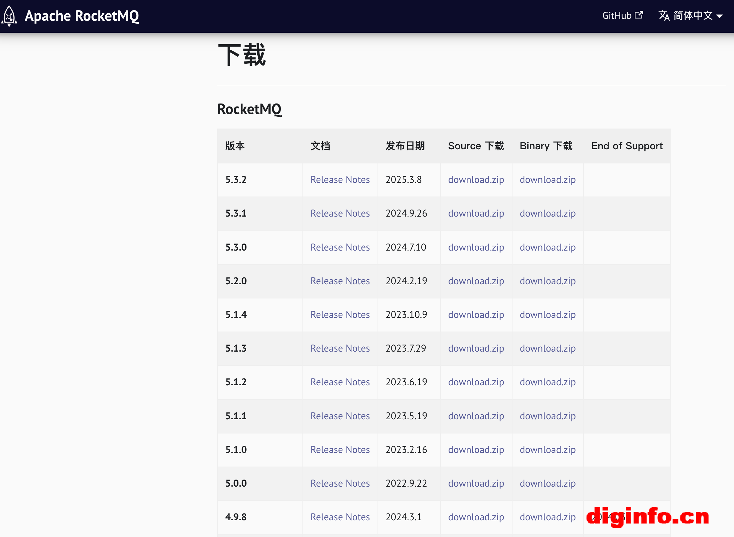Click the translate language icon
The image size is (734, 537).
click(664, 15)
